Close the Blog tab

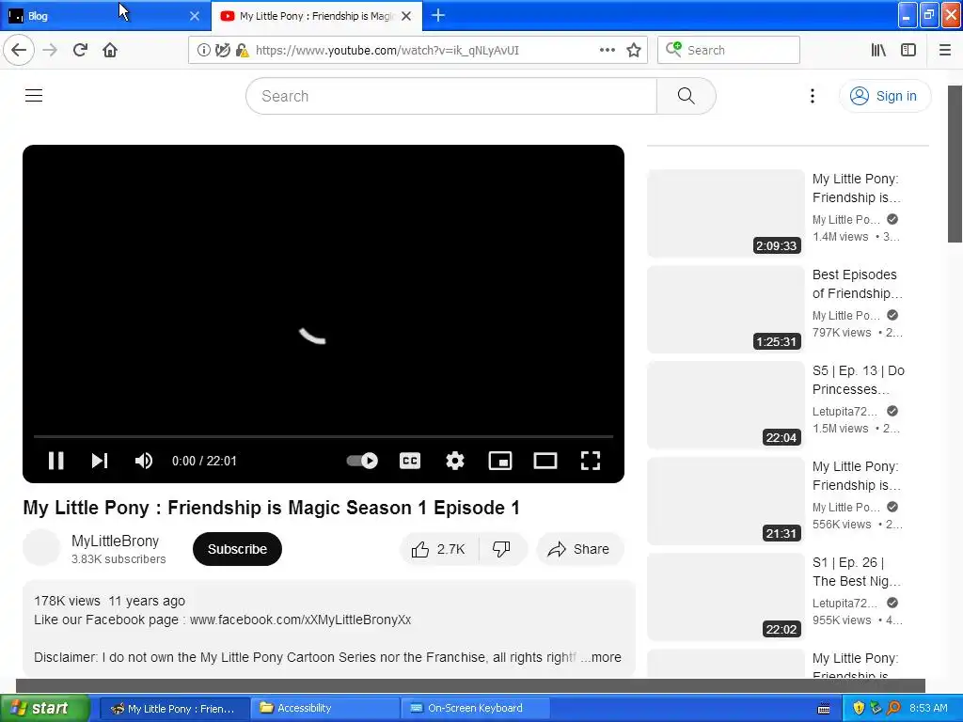click(x=195, y=16)
